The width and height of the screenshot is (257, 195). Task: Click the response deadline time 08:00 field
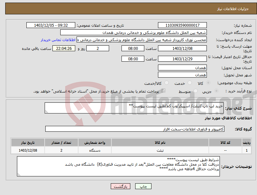click(x=133, y=48)
